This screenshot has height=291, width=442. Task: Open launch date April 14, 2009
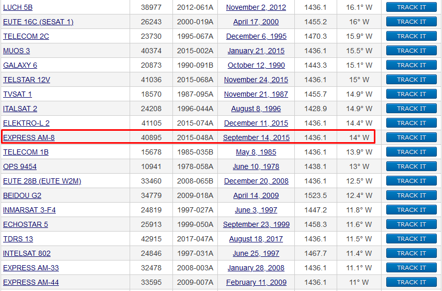[256, 195]
